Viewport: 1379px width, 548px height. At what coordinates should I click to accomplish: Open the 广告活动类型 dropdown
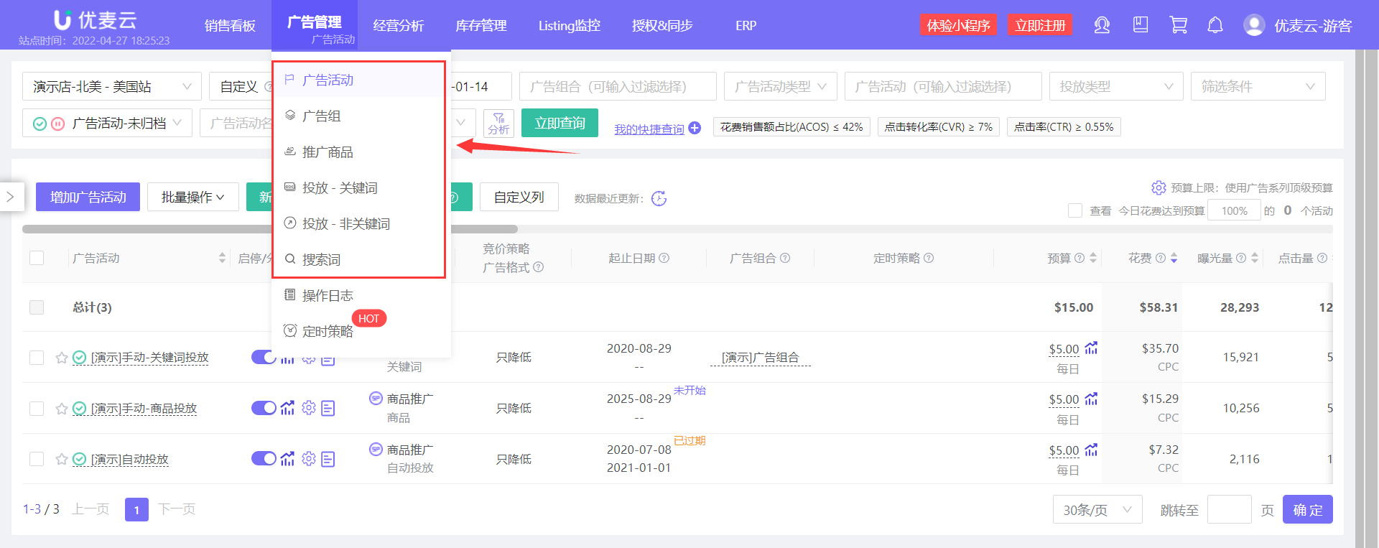[781, 86]
